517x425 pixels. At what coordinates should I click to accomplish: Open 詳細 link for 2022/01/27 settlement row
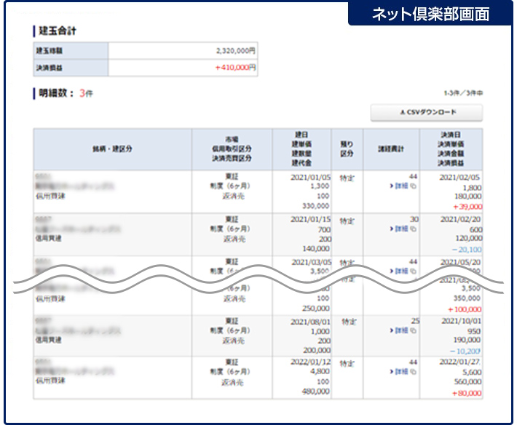(x=401, y=372)
